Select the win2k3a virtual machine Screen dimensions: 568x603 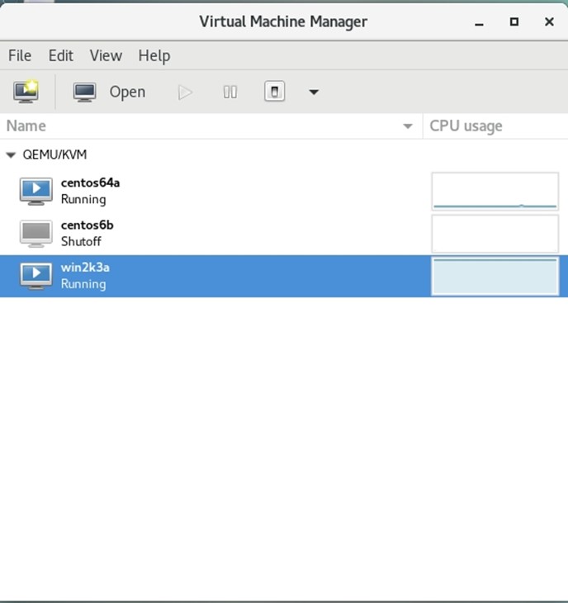pyautogui.click(x=284, y=276)
